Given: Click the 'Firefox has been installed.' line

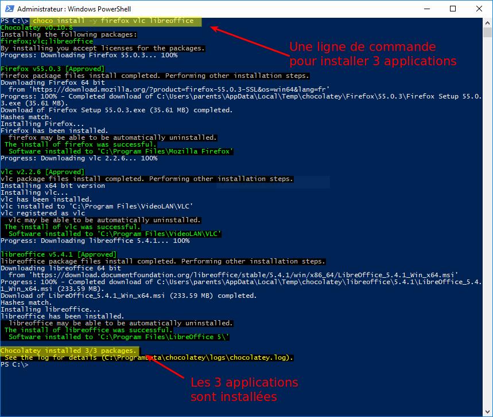Looking at the screenshot, I should click(x=55, y=131).
